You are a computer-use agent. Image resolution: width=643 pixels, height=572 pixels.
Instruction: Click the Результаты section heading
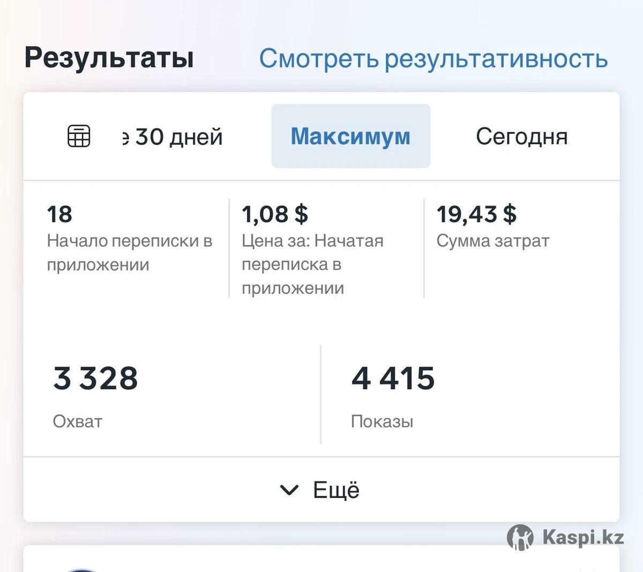pos(109,57)
